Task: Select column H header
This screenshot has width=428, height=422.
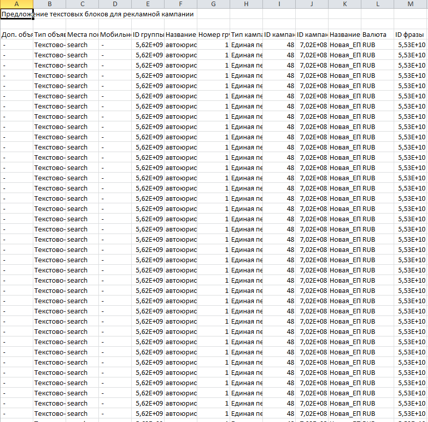Action: pyautogui.click(x=246, y=4)
